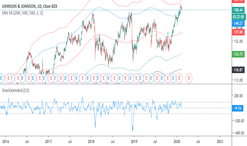Viewport: 247px width, 146px height.
Task: Click the 132.00 price axis tick
Action: 238,41
